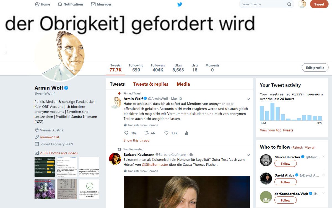The image size is (332, 208).
Task: Open arminwolf.at website link
Action: click(x=50, y=137)
